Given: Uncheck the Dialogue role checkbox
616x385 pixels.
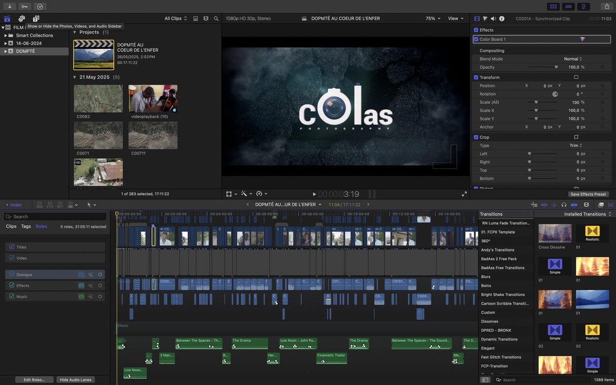Looking at the screenshot, I should tap(12, 274).
